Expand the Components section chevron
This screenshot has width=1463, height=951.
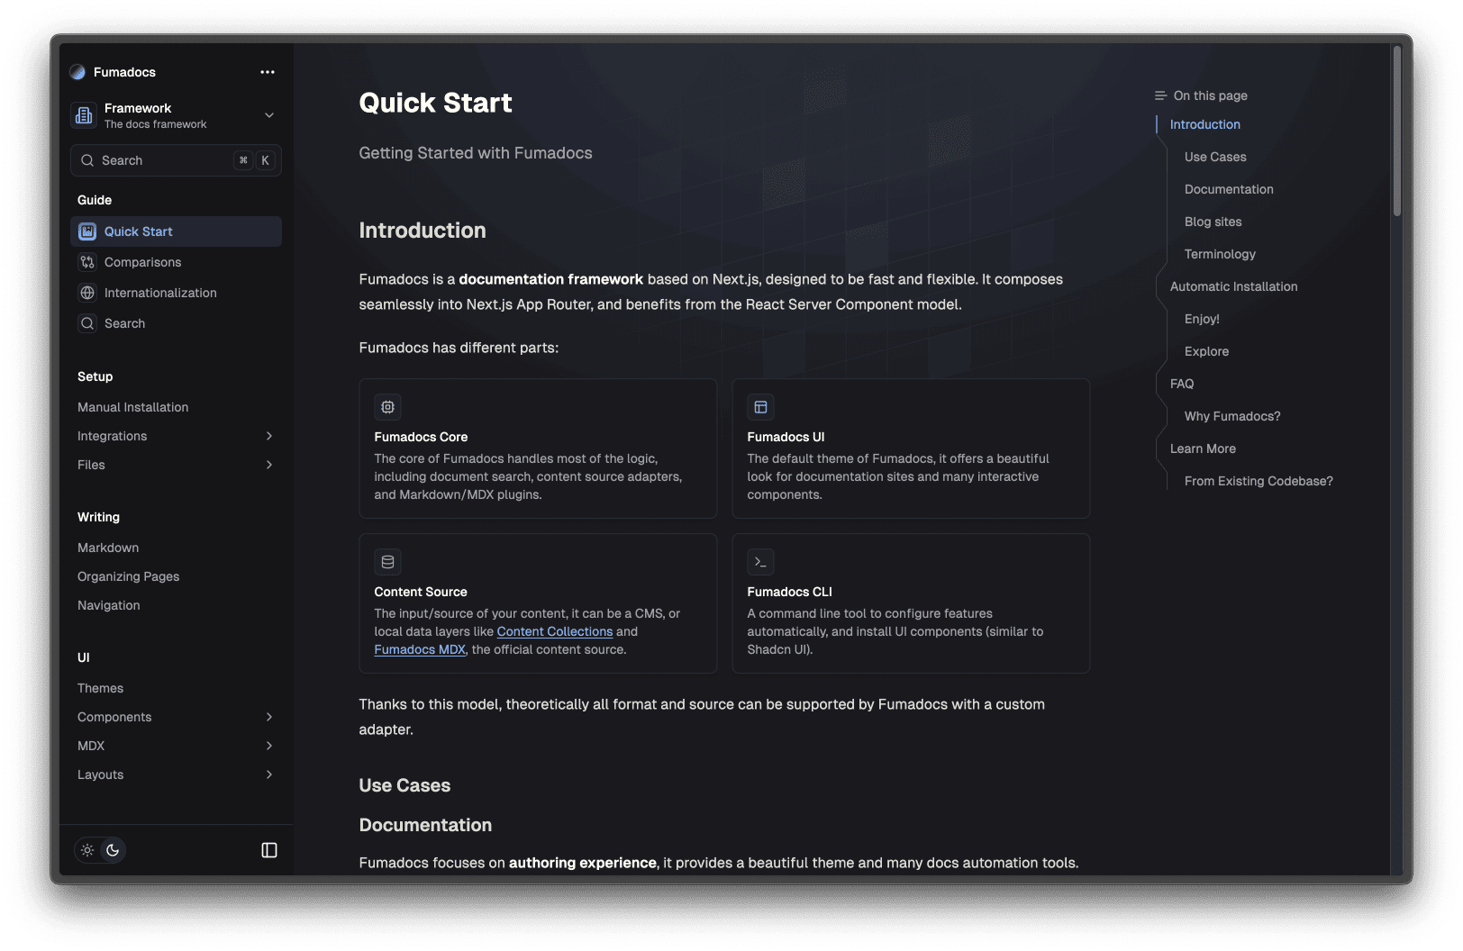[269, 717]
